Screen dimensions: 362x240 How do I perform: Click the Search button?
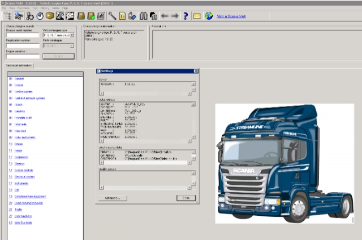(58, 56)
